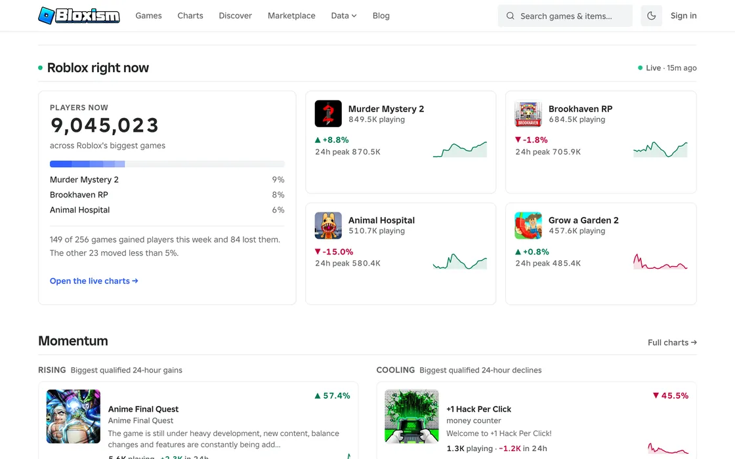The width and height of the screenshot is (735, 459).
Task: Click the players share progress bar
Action: tap(167, 164)
